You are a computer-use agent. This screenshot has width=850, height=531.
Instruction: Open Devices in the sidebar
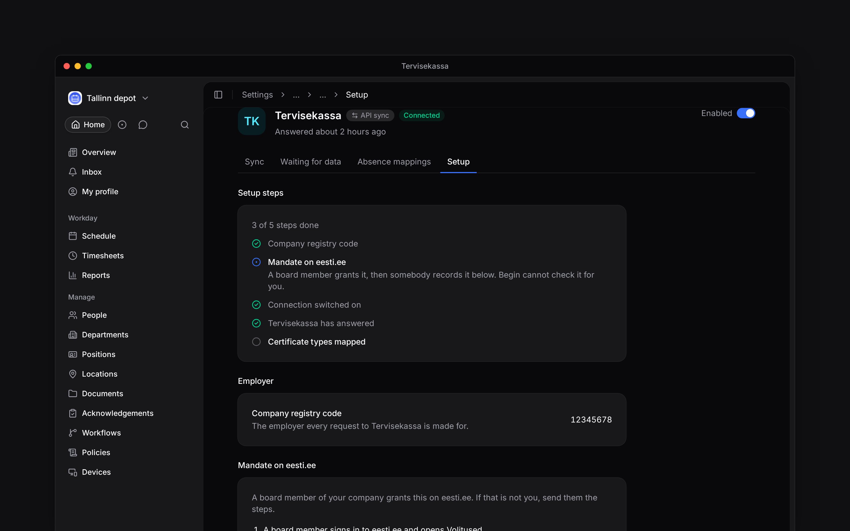(x=129, y=472)
